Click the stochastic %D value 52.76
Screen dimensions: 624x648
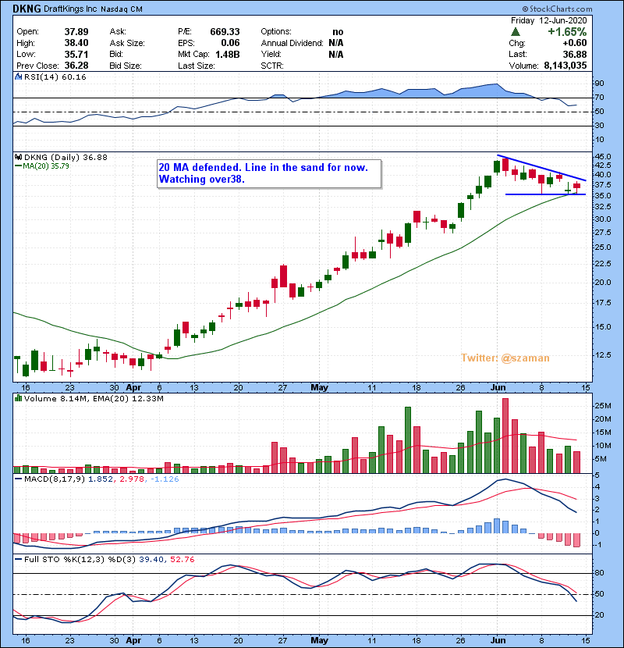click(182, 560)
